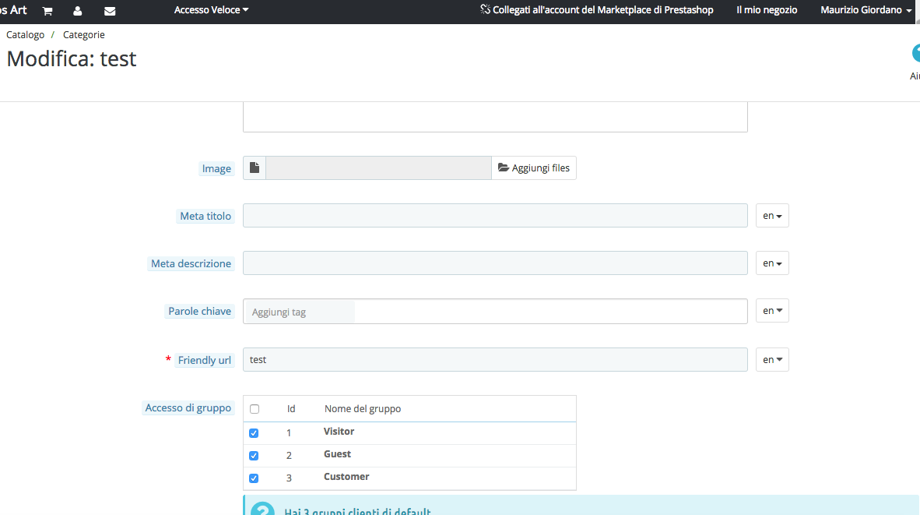Click the customers person icon in top bar
Screen dimensions: 920x515
(78, 11)
